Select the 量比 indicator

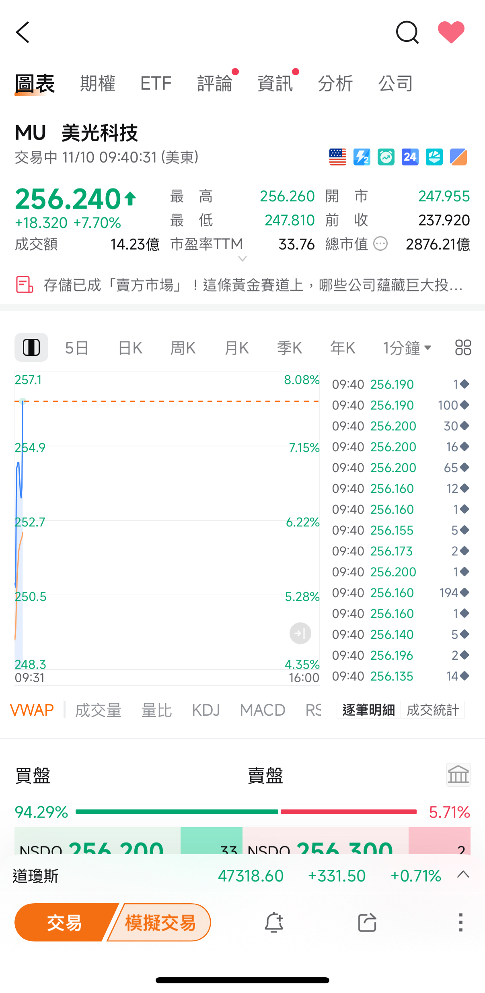tap(157, 710)
